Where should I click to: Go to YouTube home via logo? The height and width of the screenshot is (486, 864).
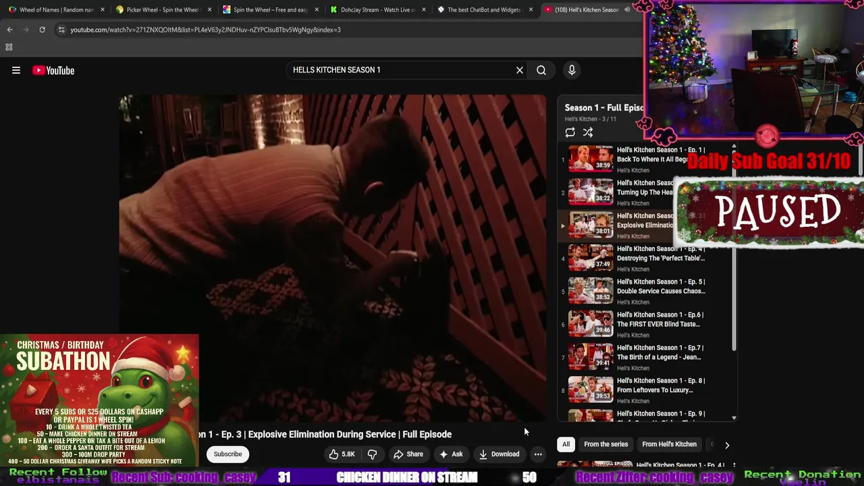pyautogui.click(x=53, y=70)
